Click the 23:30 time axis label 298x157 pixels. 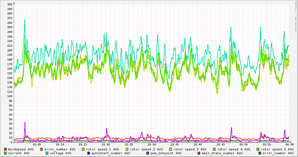(x=152, y=144)
